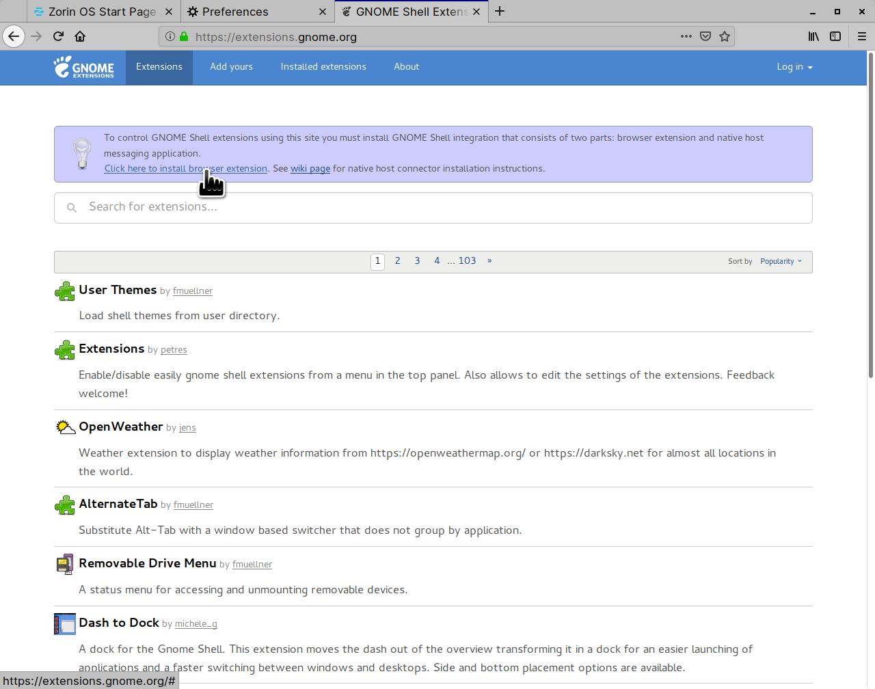Viewport: 875px width, 689px height.
Task: Open the Firefox hamburger menu
Action: click(x=861, y=37)
